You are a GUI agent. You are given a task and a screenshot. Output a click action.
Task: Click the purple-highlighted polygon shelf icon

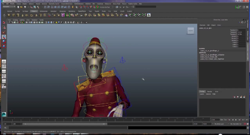(x=63, y=15)
